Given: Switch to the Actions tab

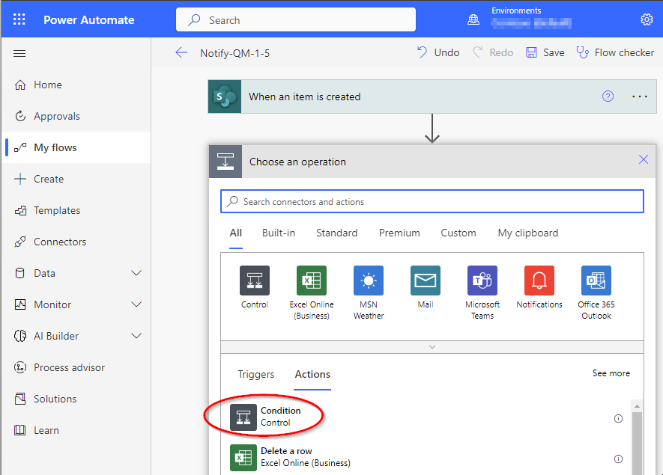Looking at the screenshot, I should coord(312,375).
